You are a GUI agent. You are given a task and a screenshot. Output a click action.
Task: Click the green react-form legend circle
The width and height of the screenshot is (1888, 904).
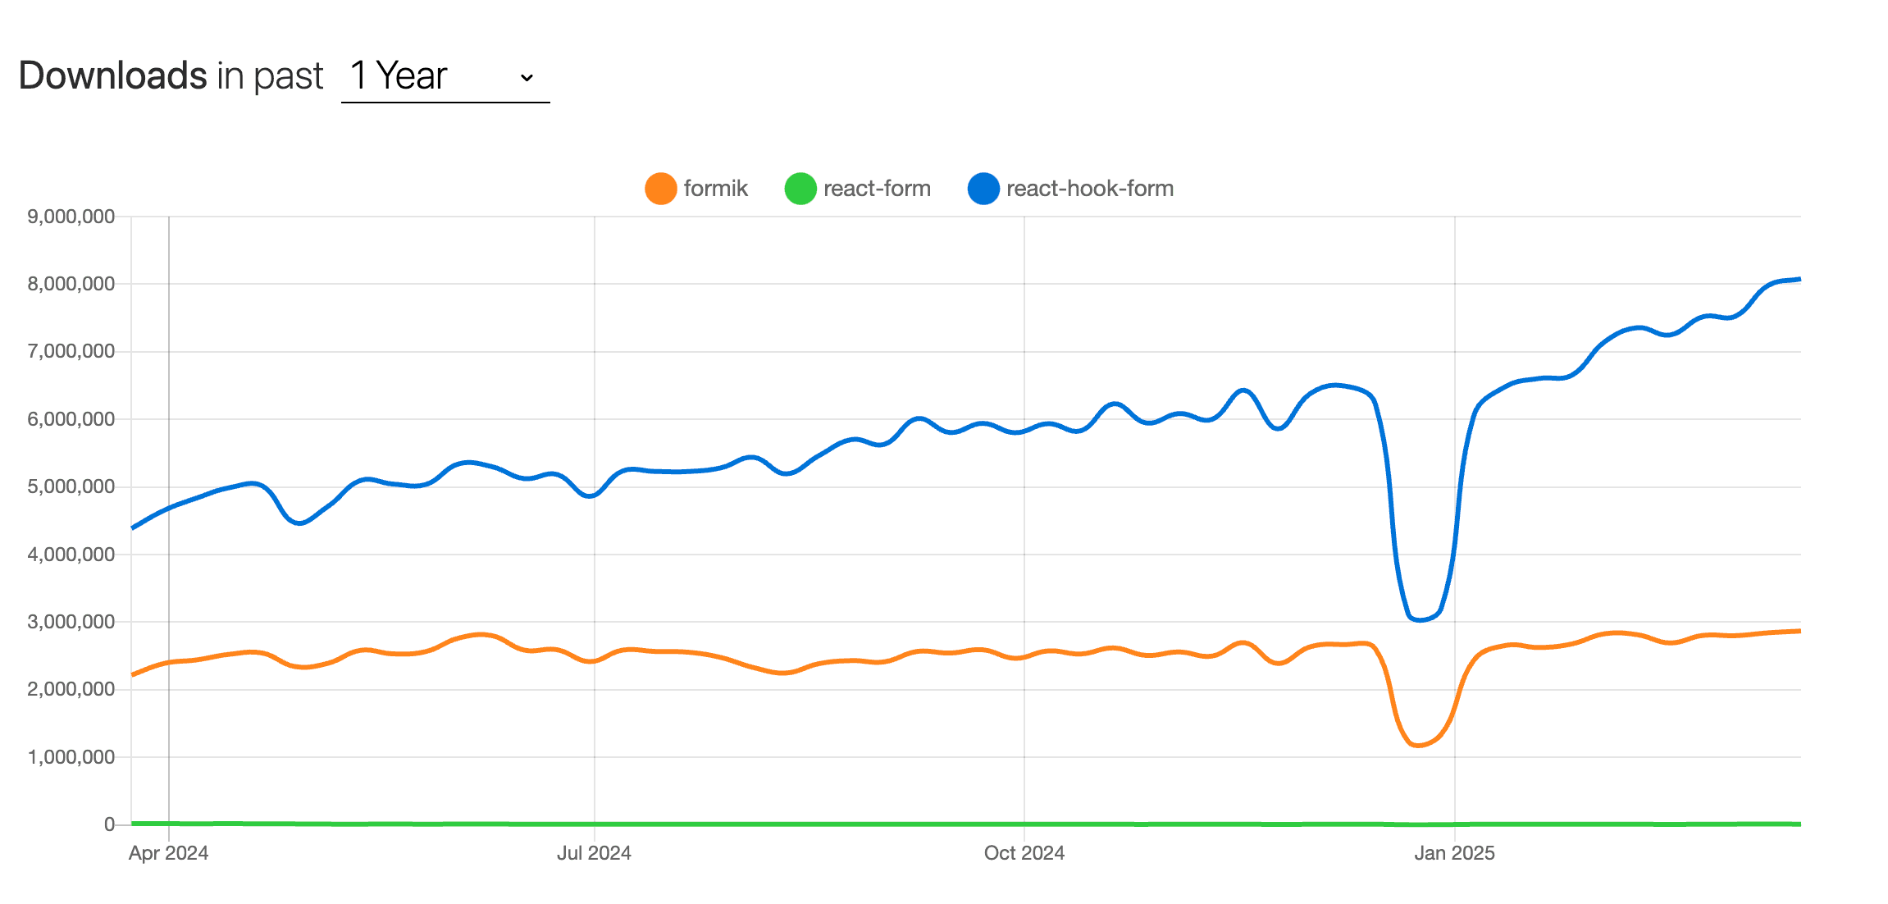point(800,189)
